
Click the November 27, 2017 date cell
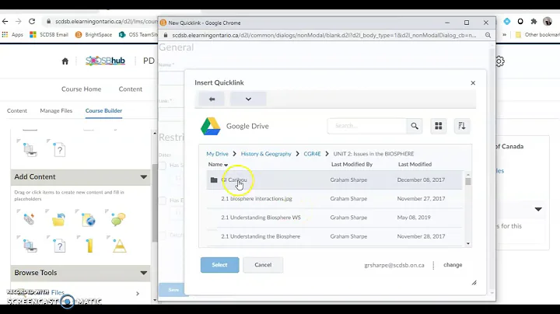[421, 199]
